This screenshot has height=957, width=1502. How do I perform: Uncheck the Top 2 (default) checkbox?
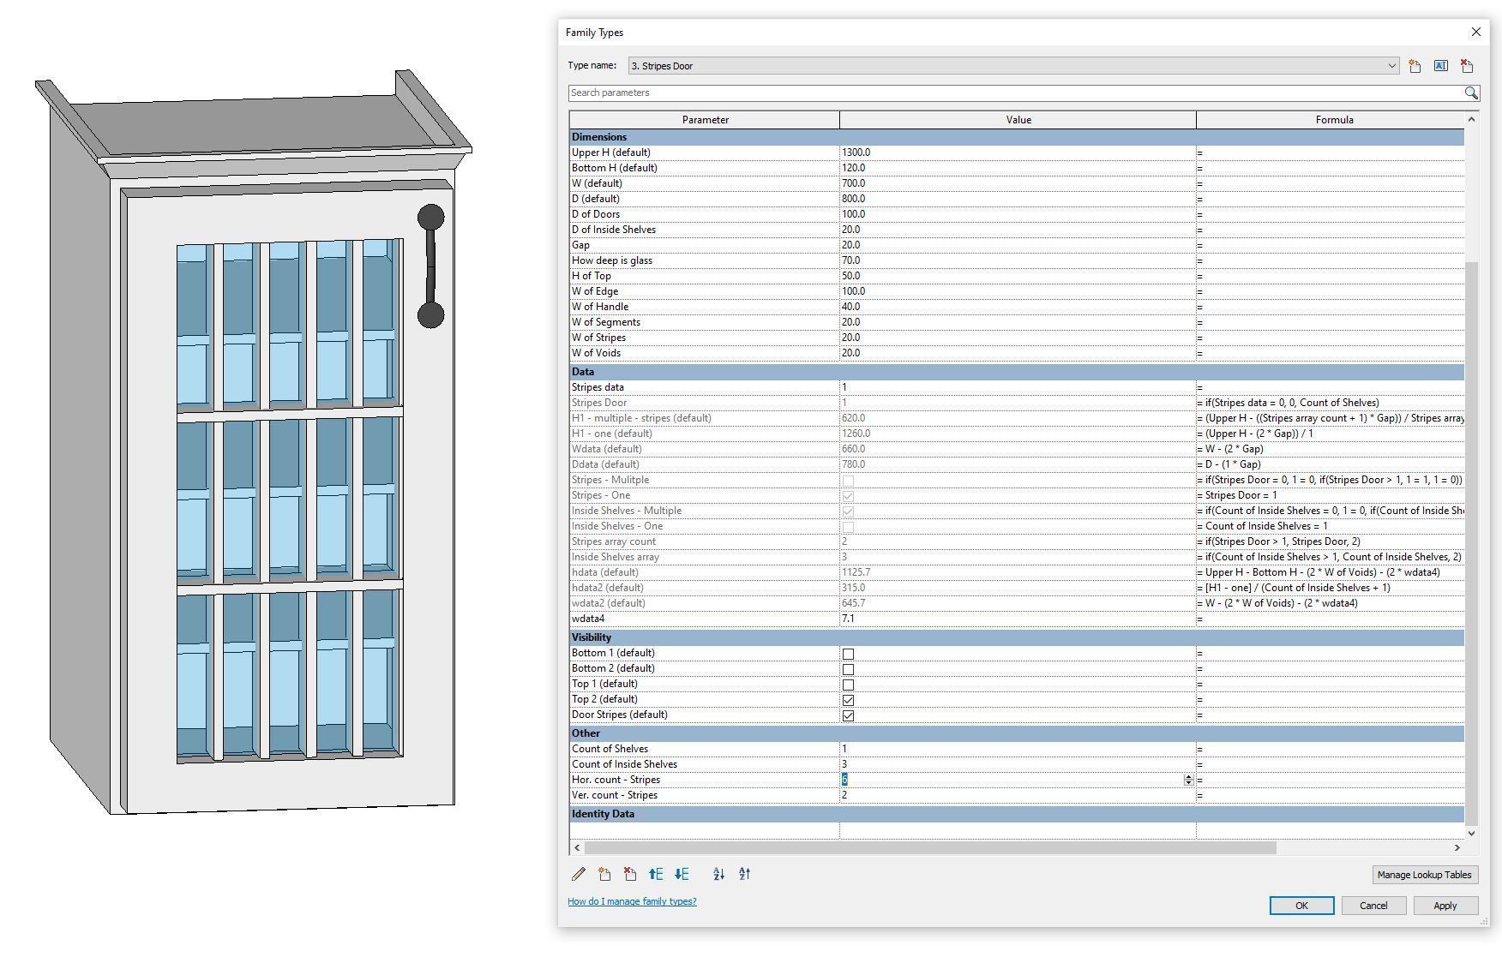[848, 700]
